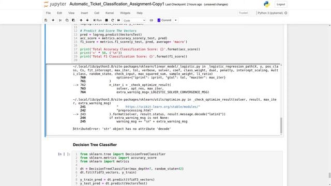Expand the Commit dropdown arrow
The width and height of the screenshot is (331, 186).
pyautogui.click(x=176, y=20)
